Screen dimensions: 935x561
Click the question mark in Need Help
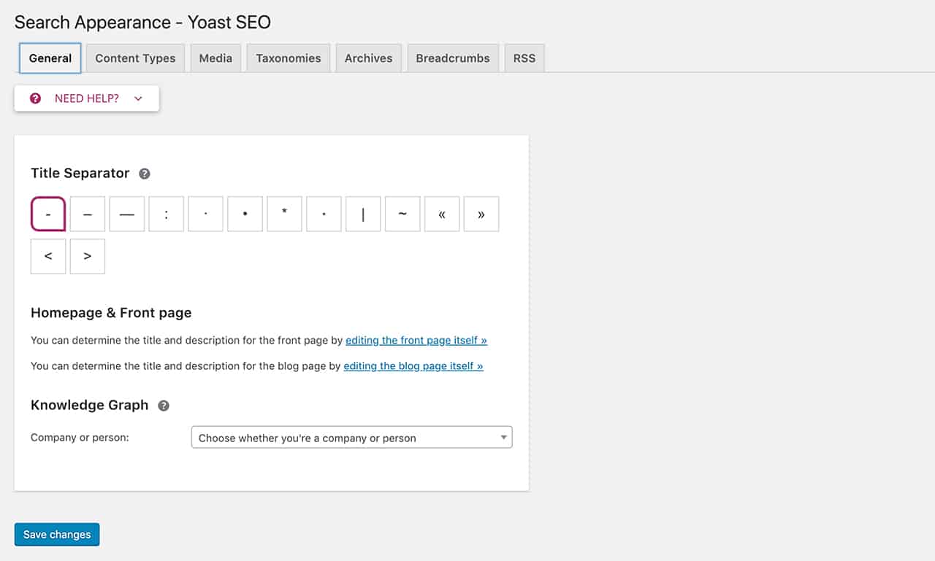[35, 98]
